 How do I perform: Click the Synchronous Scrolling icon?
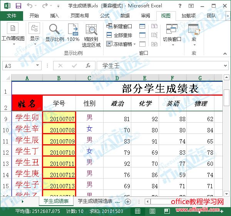coord(154,35)
